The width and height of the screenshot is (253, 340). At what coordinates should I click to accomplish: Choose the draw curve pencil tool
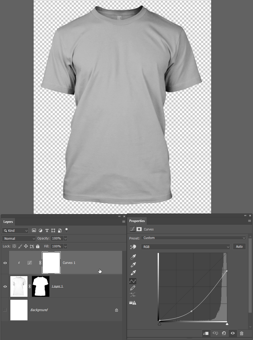[x=133, y=288]
